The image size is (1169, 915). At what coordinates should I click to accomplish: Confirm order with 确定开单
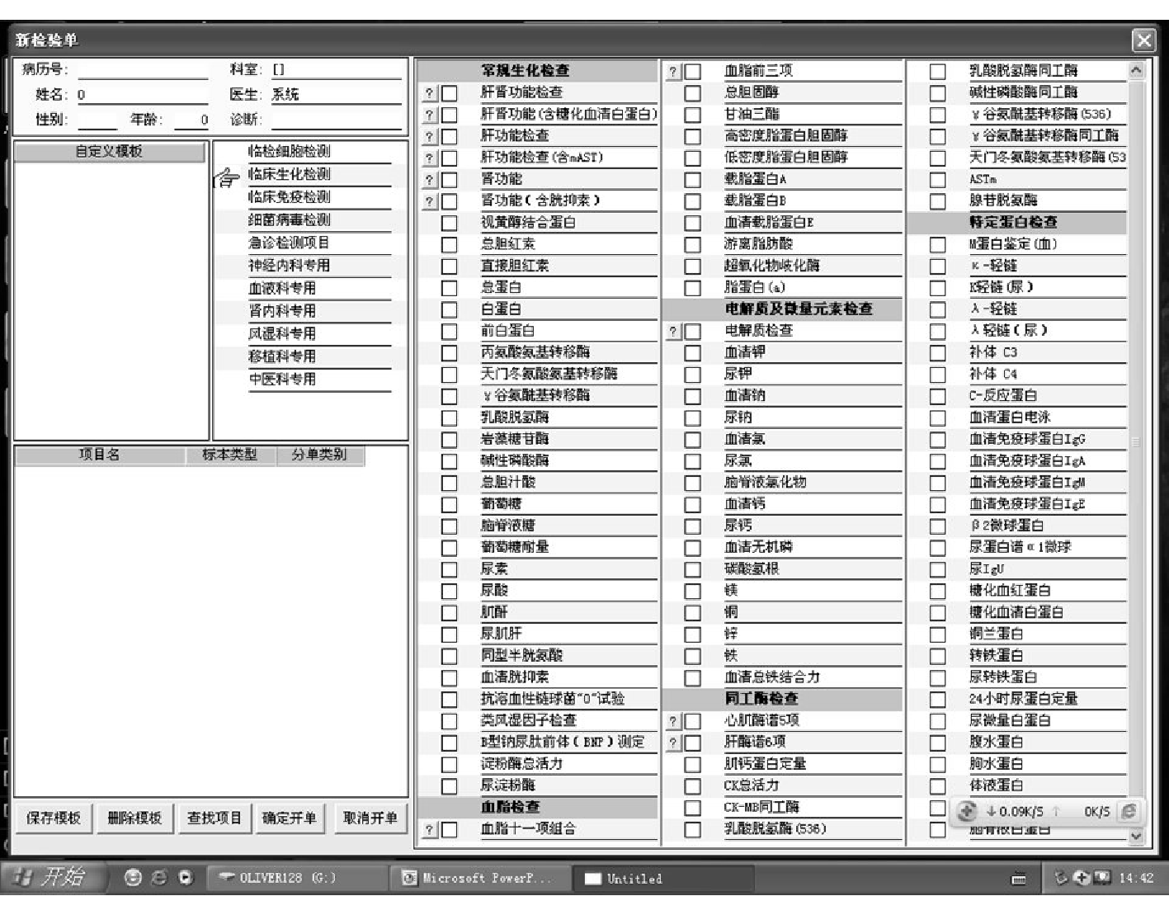290,818
